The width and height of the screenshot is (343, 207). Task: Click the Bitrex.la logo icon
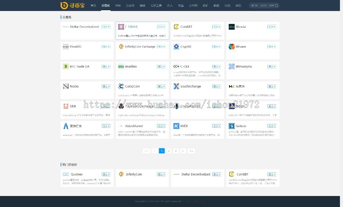[x=232, y=27]
